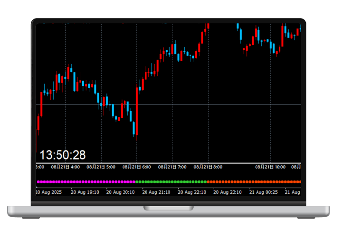The image size is (351, 237).
Task: Click the 13:50:28 countdown timer on chart
Action: [x=63, y=155]
